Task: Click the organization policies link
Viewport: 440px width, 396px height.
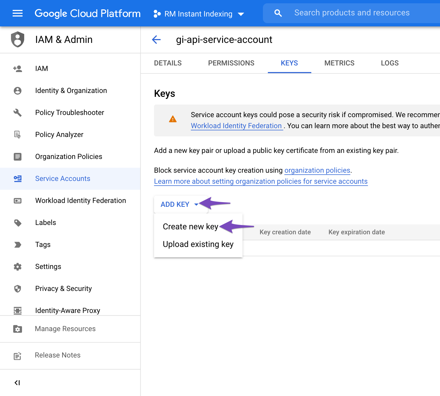Action: (x=317, y=170)
